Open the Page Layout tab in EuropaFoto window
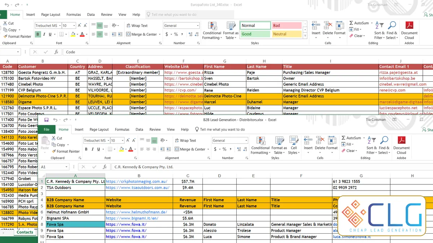433x243 pixels. (51, 15)
